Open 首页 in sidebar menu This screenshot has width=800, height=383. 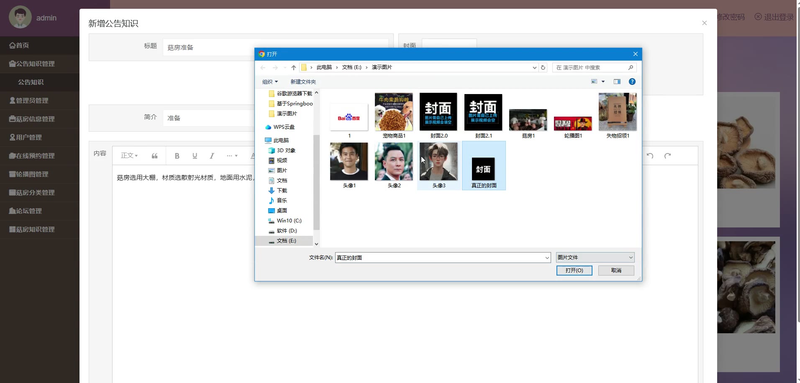[40, 45]
